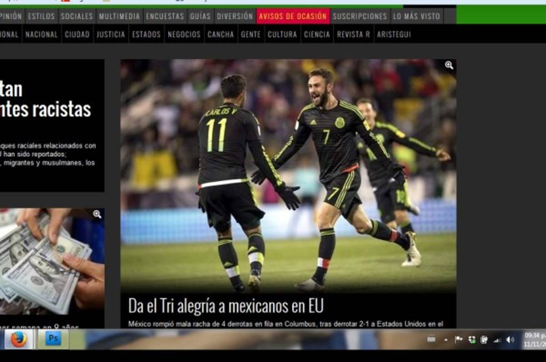
Task: Open the AVISOS DE OCASIÓN section
Action: tap(293, 15)
